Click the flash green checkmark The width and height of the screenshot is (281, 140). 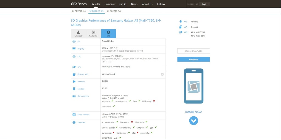139,101
